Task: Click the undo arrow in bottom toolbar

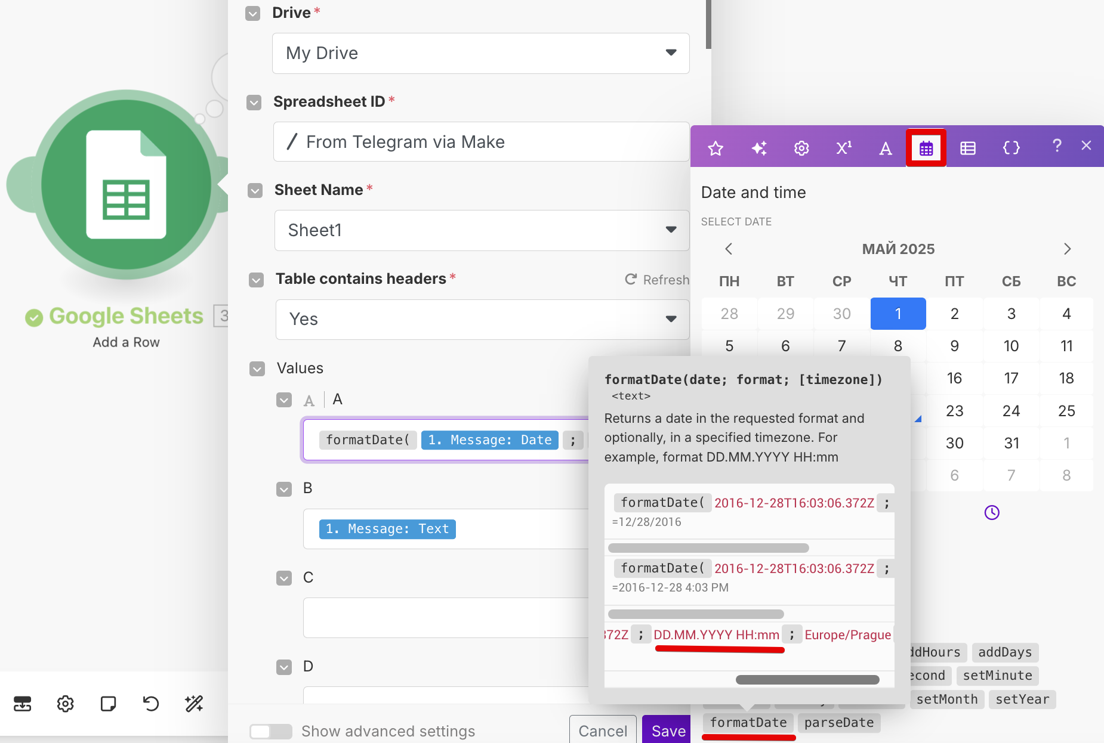Action: [151, 704]
